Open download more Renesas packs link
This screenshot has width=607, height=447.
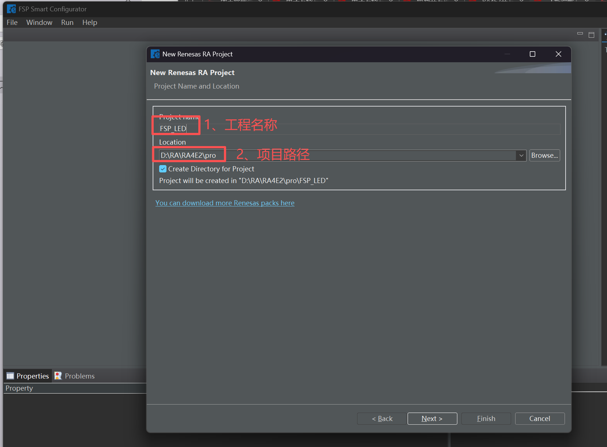pos(225,203)
